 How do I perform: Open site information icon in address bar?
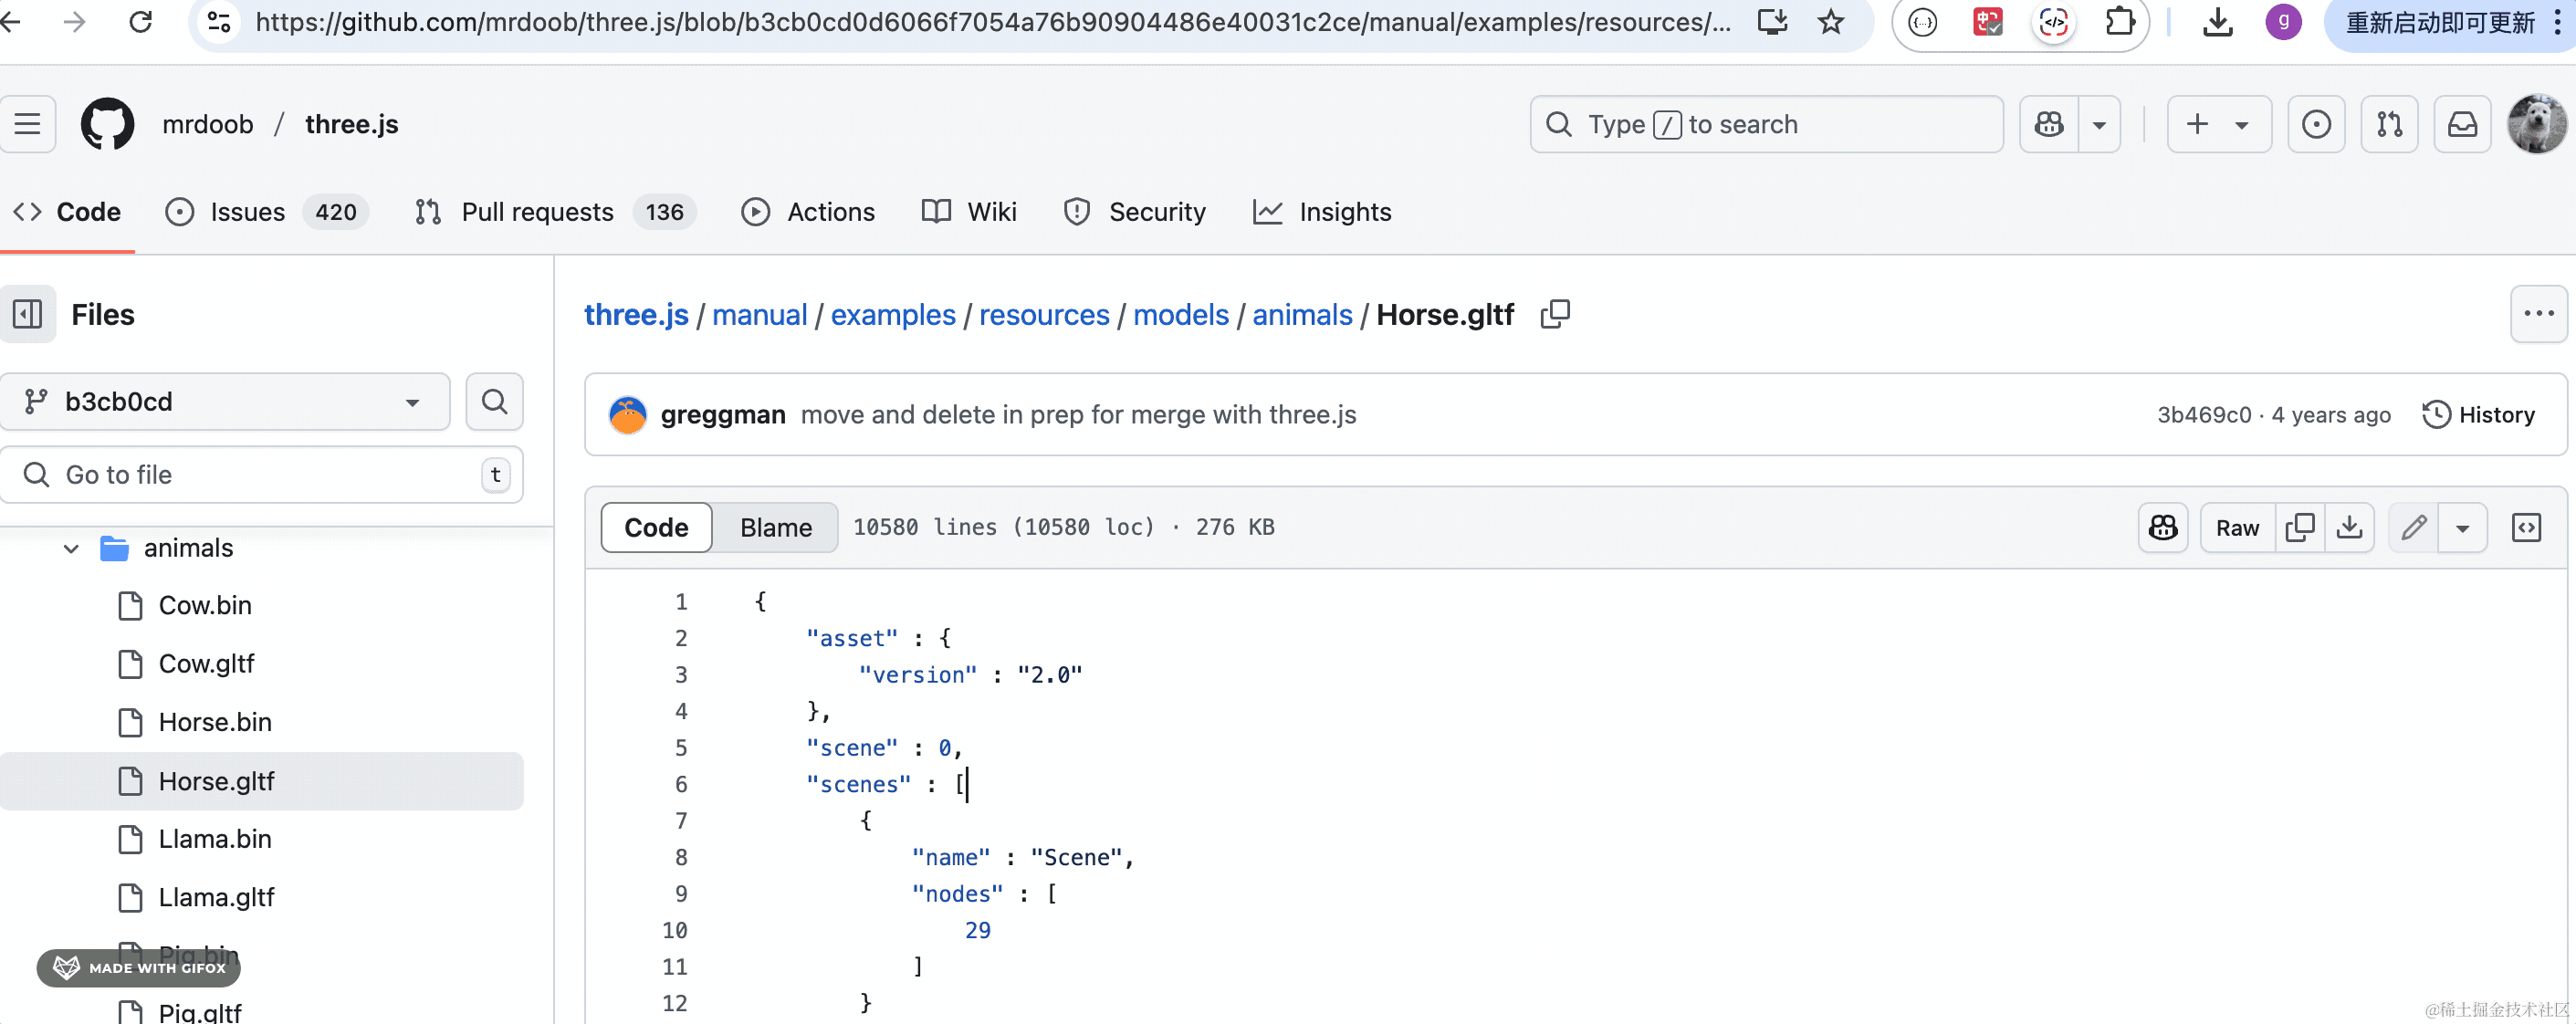click(x=218, y=21)
